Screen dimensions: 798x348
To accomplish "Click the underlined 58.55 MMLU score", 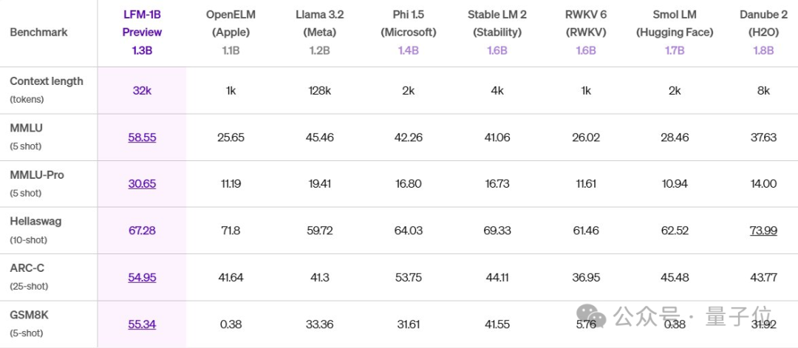I will 142,137.
